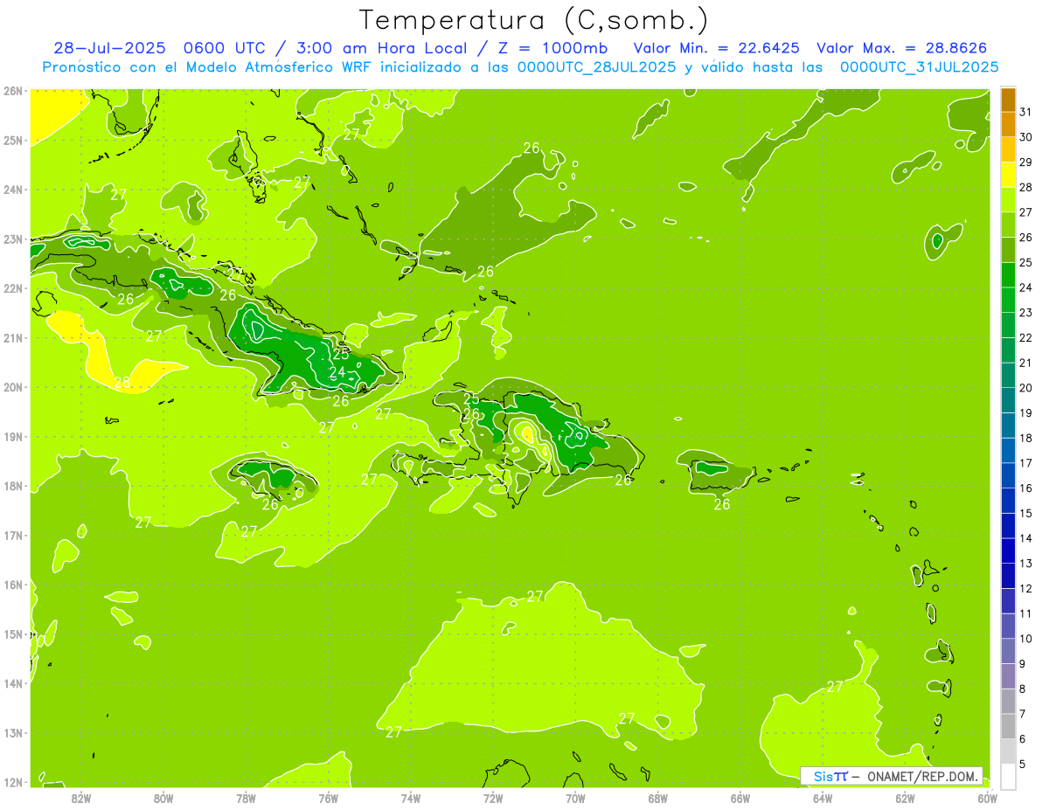Pick the purple colorbar segment between 8 and 9
1049x810 pixels.
point(1008,675)
